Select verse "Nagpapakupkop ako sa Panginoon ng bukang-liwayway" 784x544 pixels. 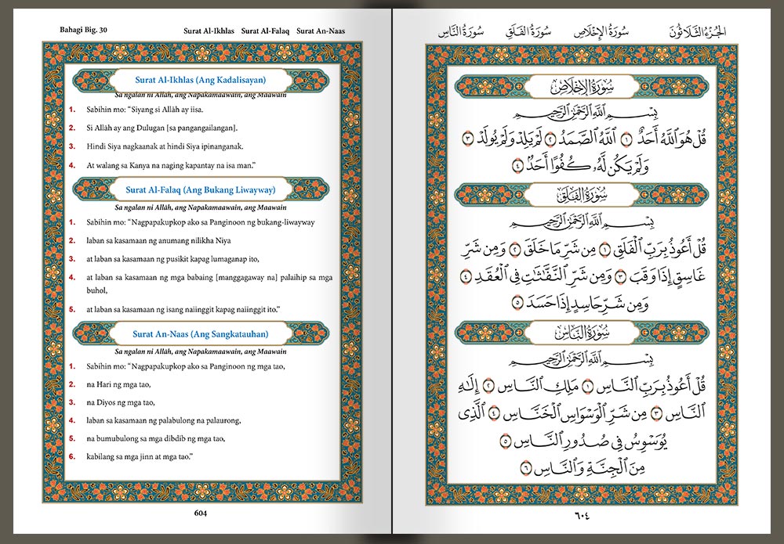[201, 222]
